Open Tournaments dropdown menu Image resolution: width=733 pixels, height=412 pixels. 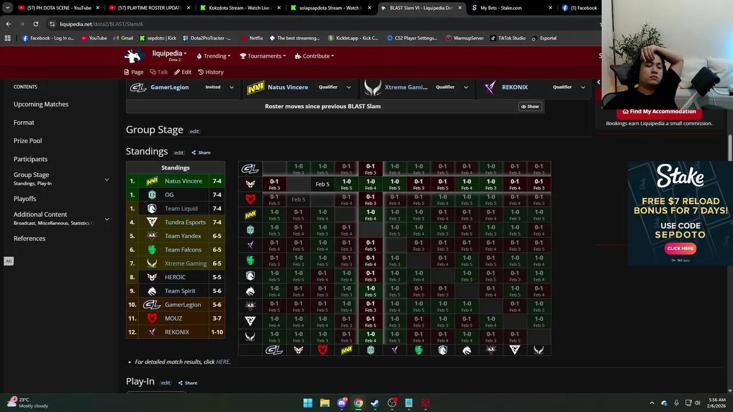click(x=264, y=56)
